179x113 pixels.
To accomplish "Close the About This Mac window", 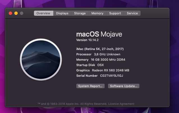I will click(x=10, y=13).
